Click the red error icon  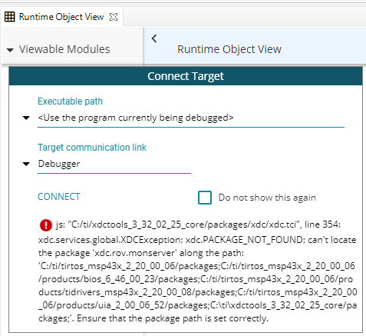pos(46,225)
